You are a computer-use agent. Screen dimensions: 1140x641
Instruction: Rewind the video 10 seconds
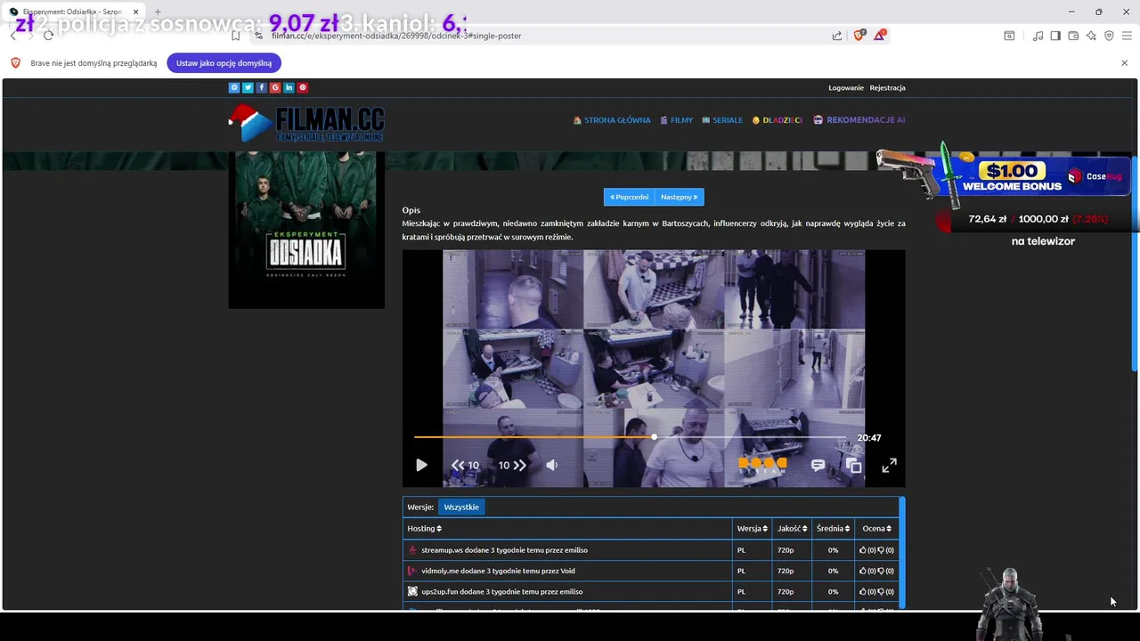(x=465, y=465)
